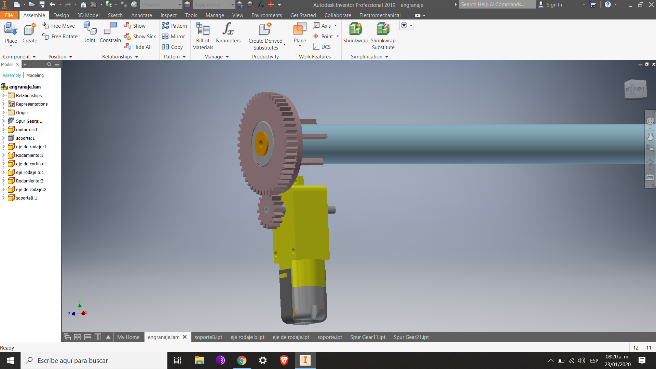
Task: Expand the Spur Gears:1 tree node
Action: (x=3, y=121)
